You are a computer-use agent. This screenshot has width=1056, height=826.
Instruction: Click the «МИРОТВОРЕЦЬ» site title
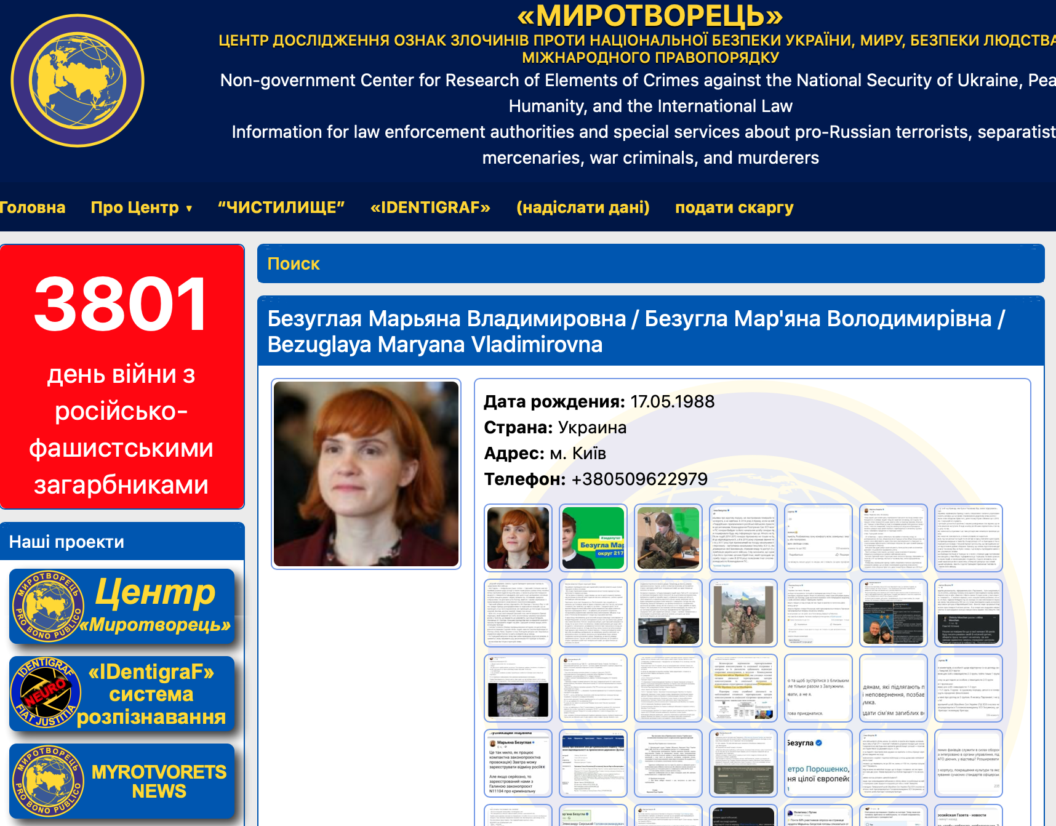pyautogui.click(x=650, y=17)
